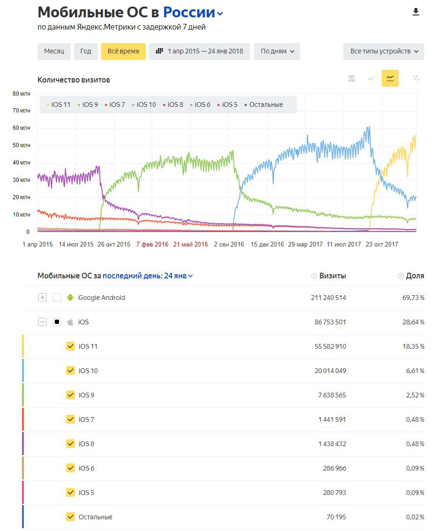Uncheck the iOS 6 checkbox
The width and height of the screenshot is (444, 531).
(x=70, y=468)
